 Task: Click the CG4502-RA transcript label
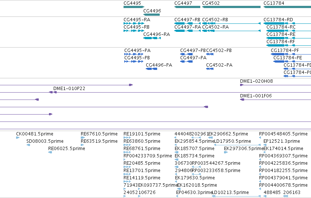pos(215,27)
